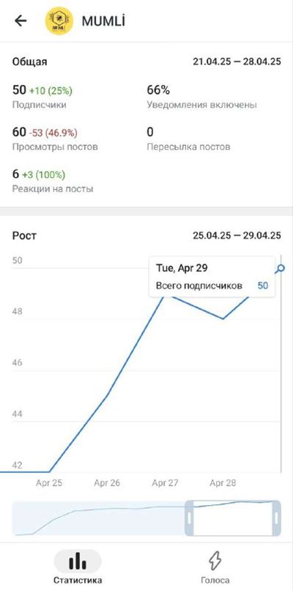293x590 pixels.
Task: Tap the right handle of range selector
Action: (276, 518)
